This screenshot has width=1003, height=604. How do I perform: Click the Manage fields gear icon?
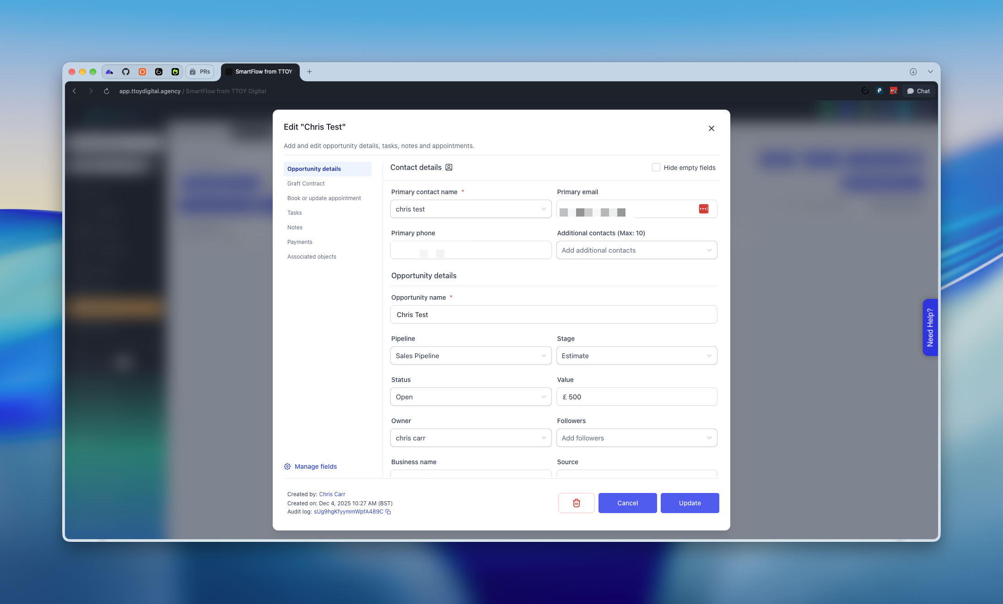[x=287, y=466]
